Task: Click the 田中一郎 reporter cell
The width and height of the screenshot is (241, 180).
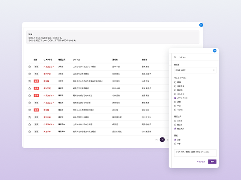Action: [116, 66]
